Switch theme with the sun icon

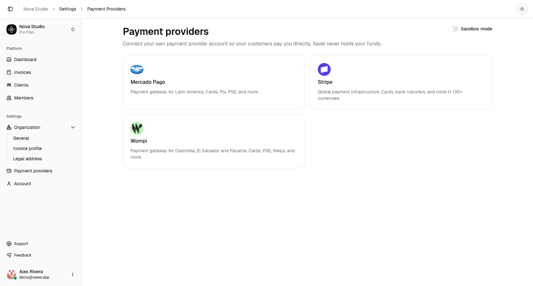click(522, 9)
